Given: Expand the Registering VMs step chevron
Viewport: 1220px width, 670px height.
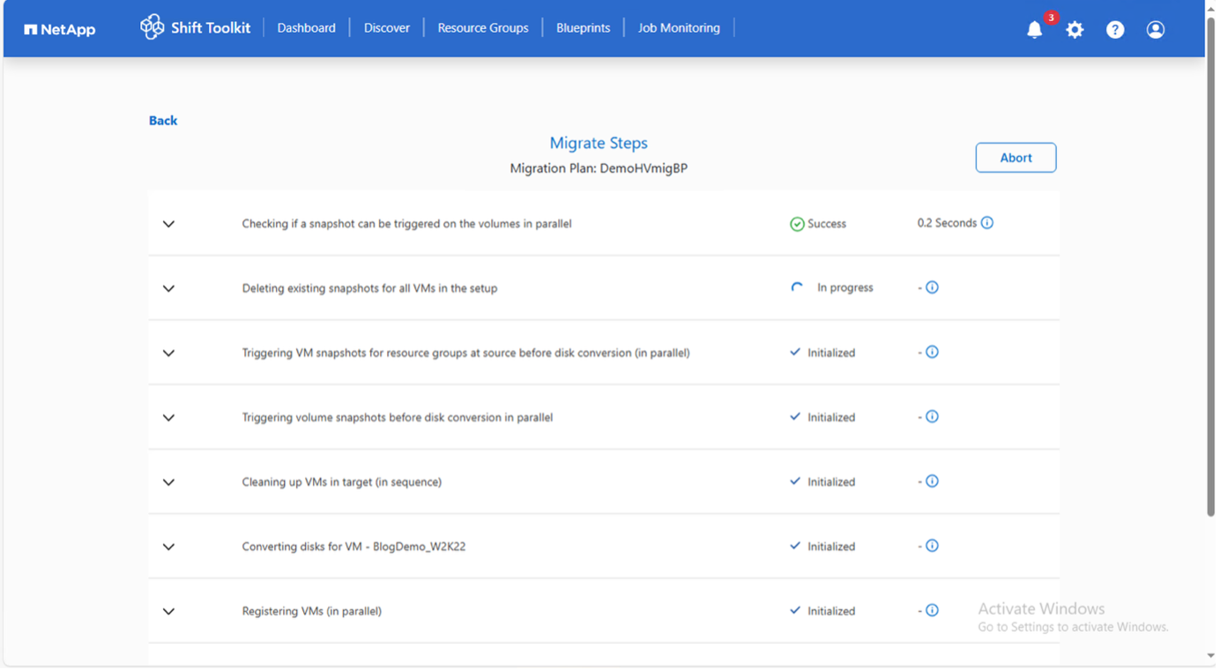Looking at the screenshot, I should [168, 611].
